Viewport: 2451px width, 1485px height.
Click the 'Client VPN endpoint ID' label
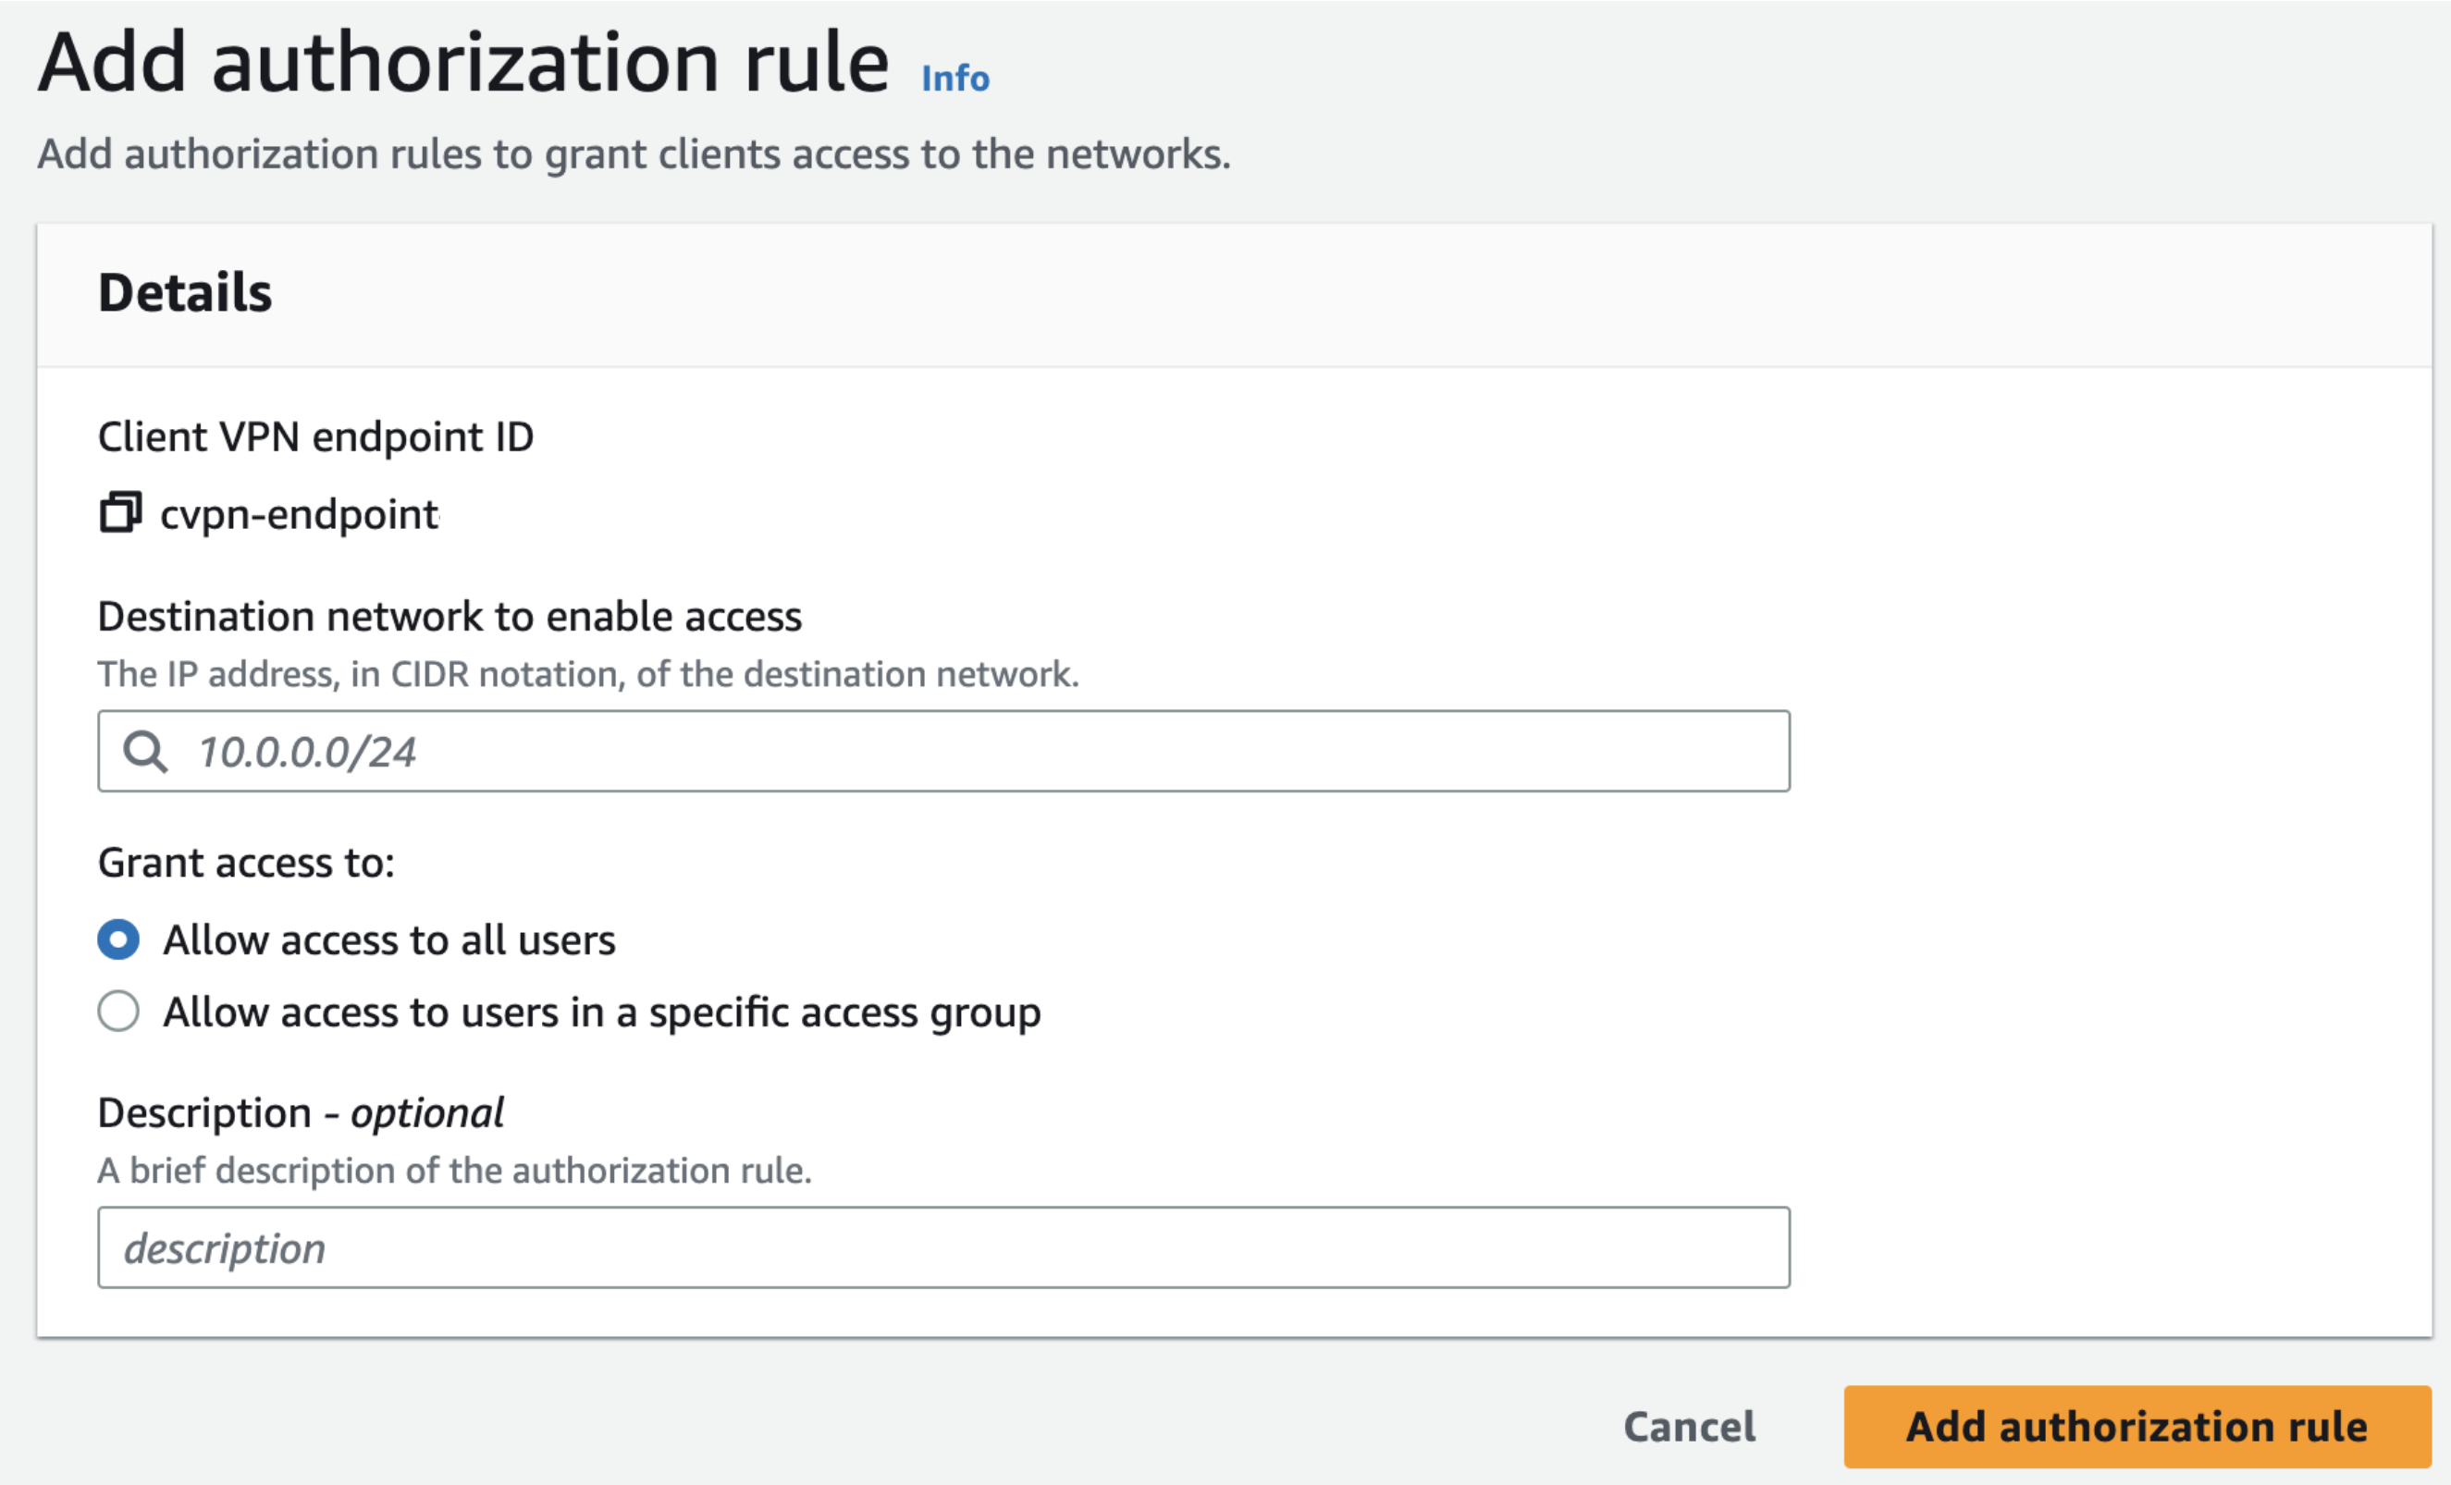315,437
